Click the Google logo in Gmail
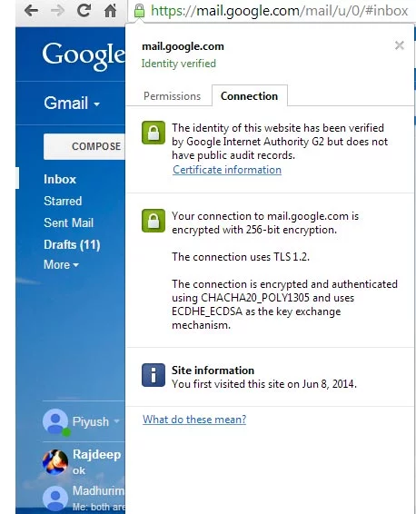416x514 pixels. (x=84, y=55)
